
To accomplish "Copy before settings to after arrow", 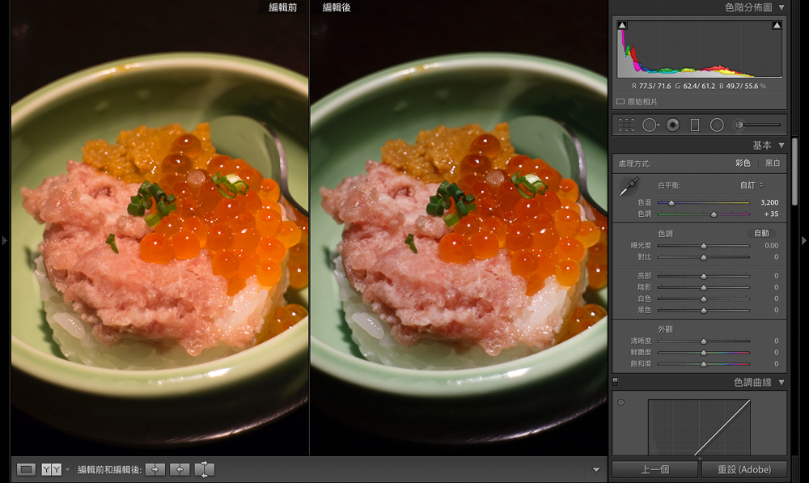I will click(155, 469).
